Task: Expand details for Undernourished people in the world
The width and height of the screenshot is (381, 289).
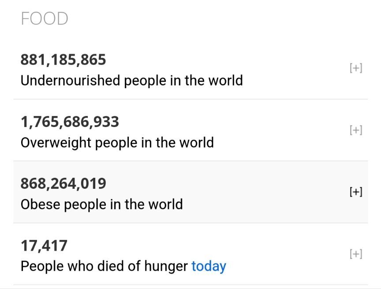Action: pos(356,68)
